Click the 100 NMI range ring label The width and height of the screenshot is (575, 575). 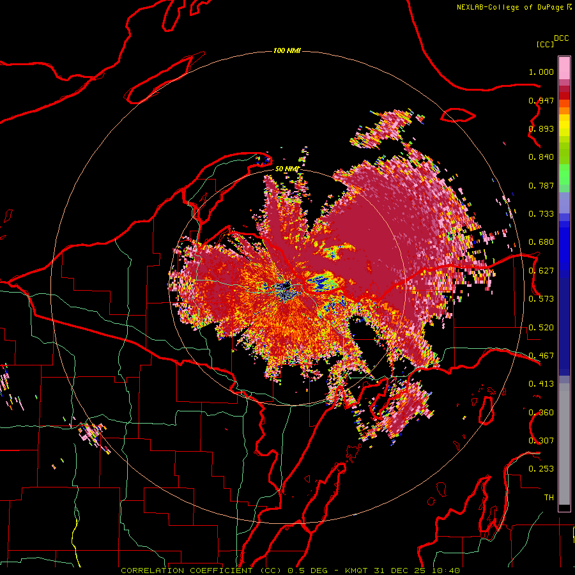(287, 50)
